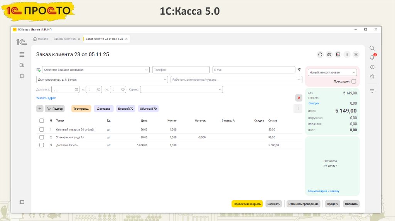Image resolution: width=395 pixels, height=221 pixels.
Task: Open the clock icon in delivery 'по' time field
Action: click(x=123, y=89)
